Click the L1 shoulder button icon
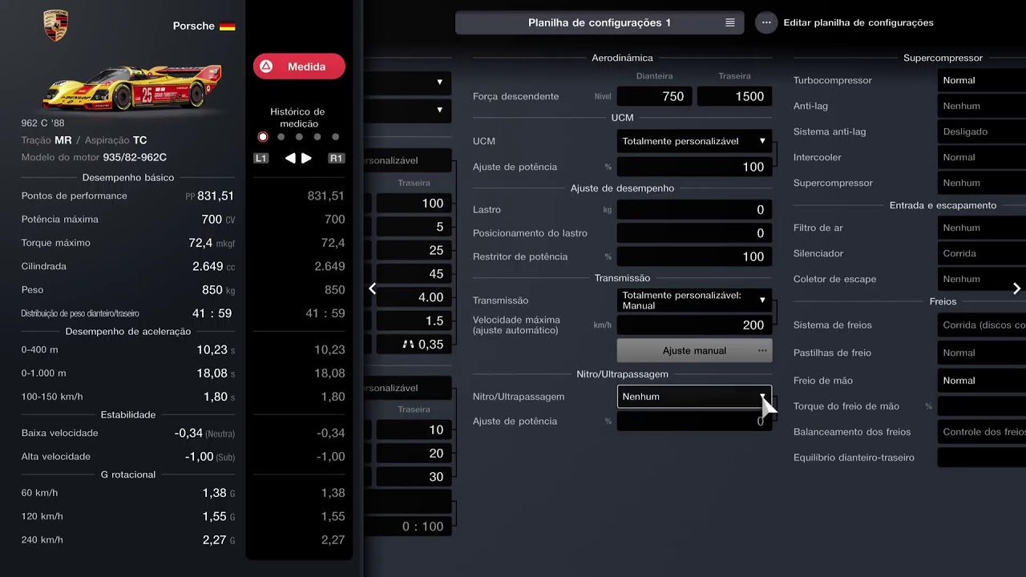The height and width of the screenshot is (577, 1026). point(261,159)
